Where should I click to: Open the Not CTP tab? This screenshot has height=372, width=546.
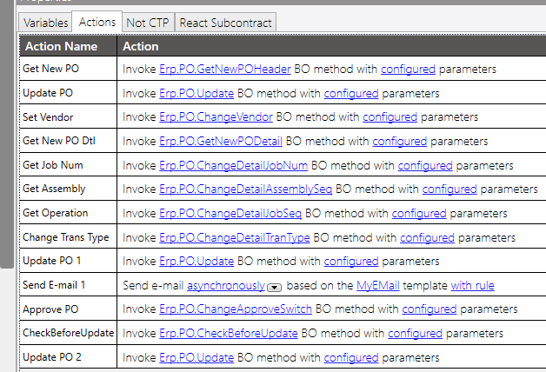pos(147,23)
